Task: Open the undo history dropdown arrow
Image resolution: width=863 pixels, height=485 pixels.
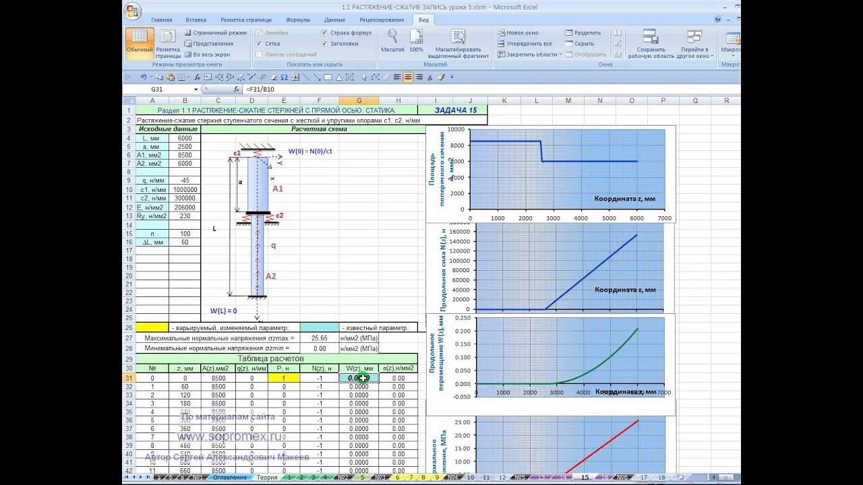Action: (x=150, y=77)
